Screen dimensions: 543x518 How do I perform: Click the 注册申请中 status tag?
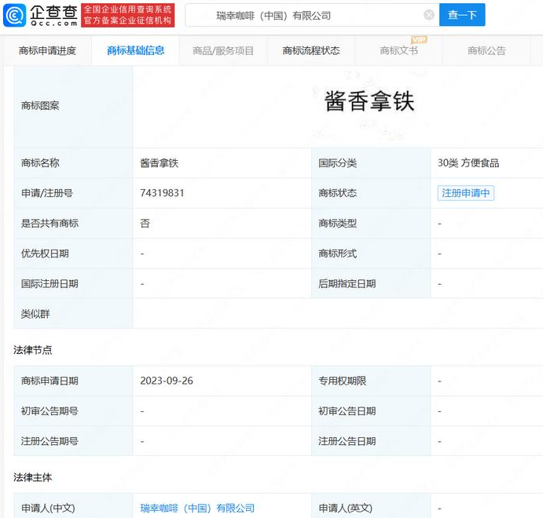466,193
